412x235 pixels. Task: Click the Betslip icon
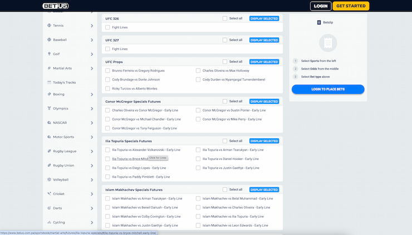[318, 23]
